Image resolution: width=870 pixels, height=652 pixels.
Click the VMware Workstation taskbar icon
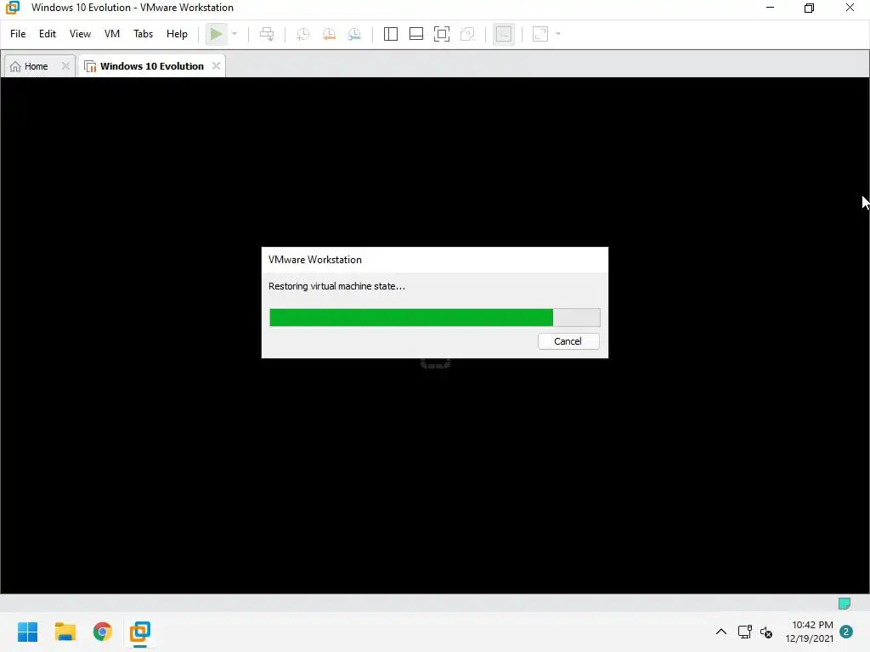click(140, 632)
